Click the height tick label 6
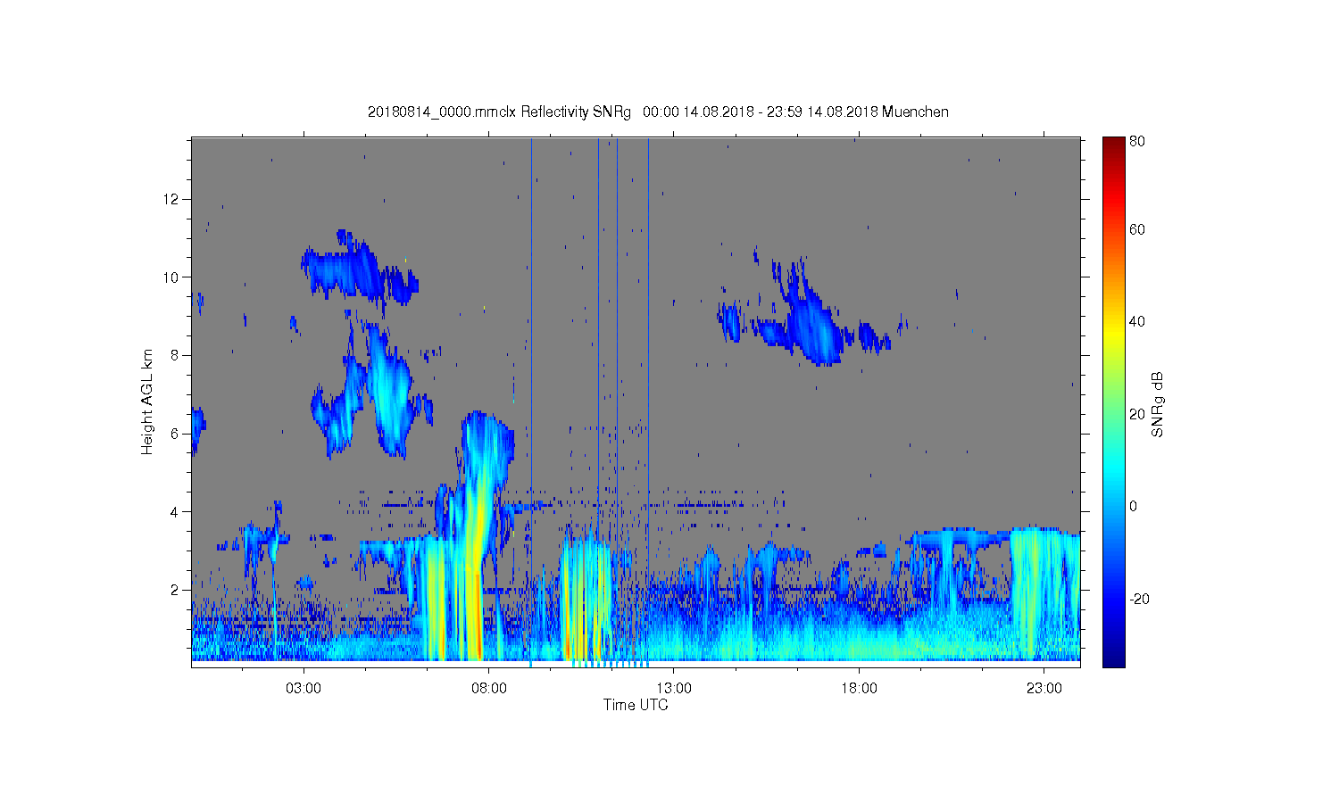 point(175,434)
